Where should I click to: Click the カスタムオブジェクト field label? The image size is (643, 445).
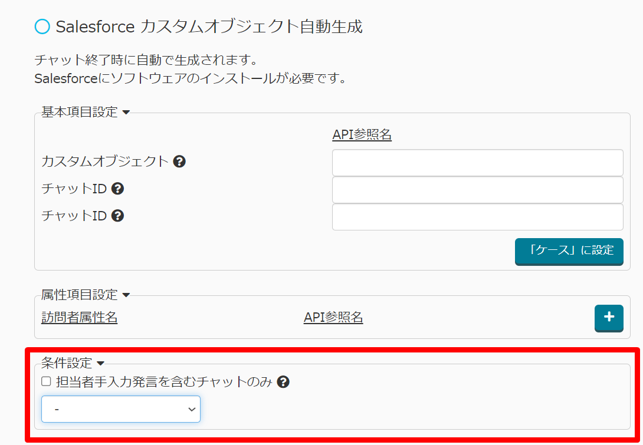[x=105, y=161]
